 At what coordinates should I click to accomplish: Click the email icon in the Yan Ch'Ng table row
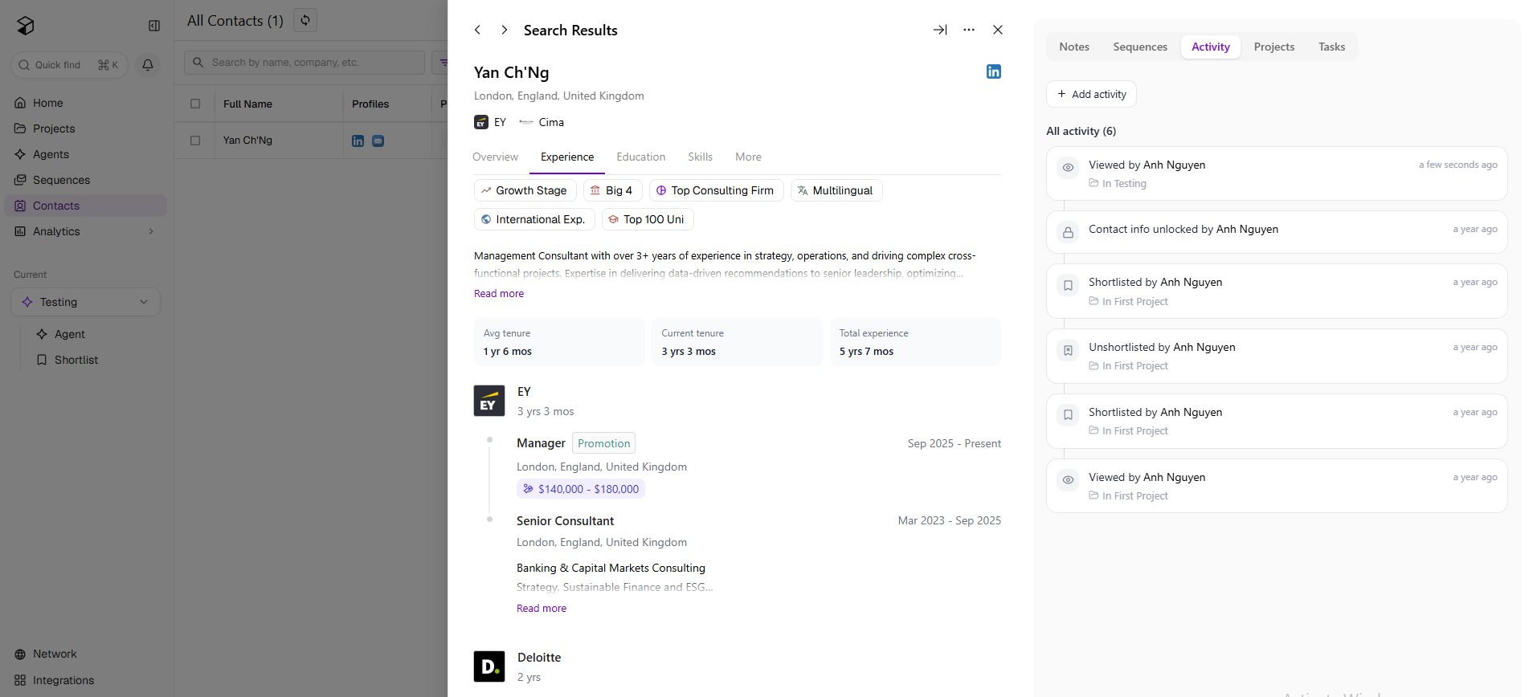click(x=378, y=141)
